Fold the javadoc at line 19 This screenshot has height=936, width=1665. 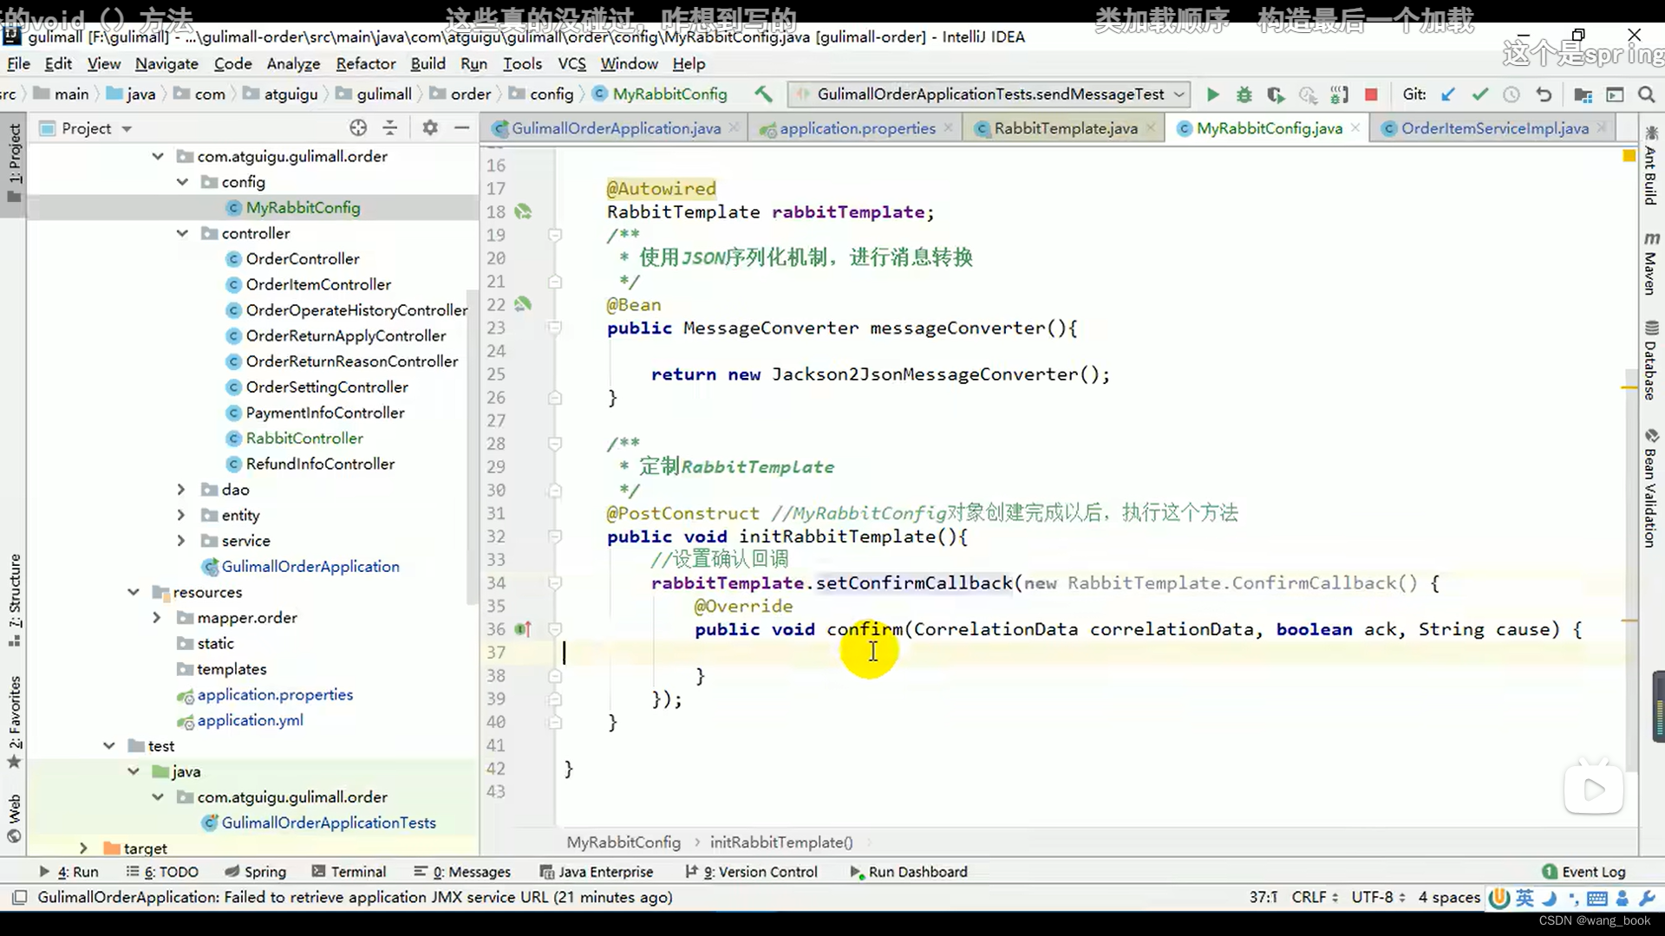pyautogui.click(x=555, y=235)
